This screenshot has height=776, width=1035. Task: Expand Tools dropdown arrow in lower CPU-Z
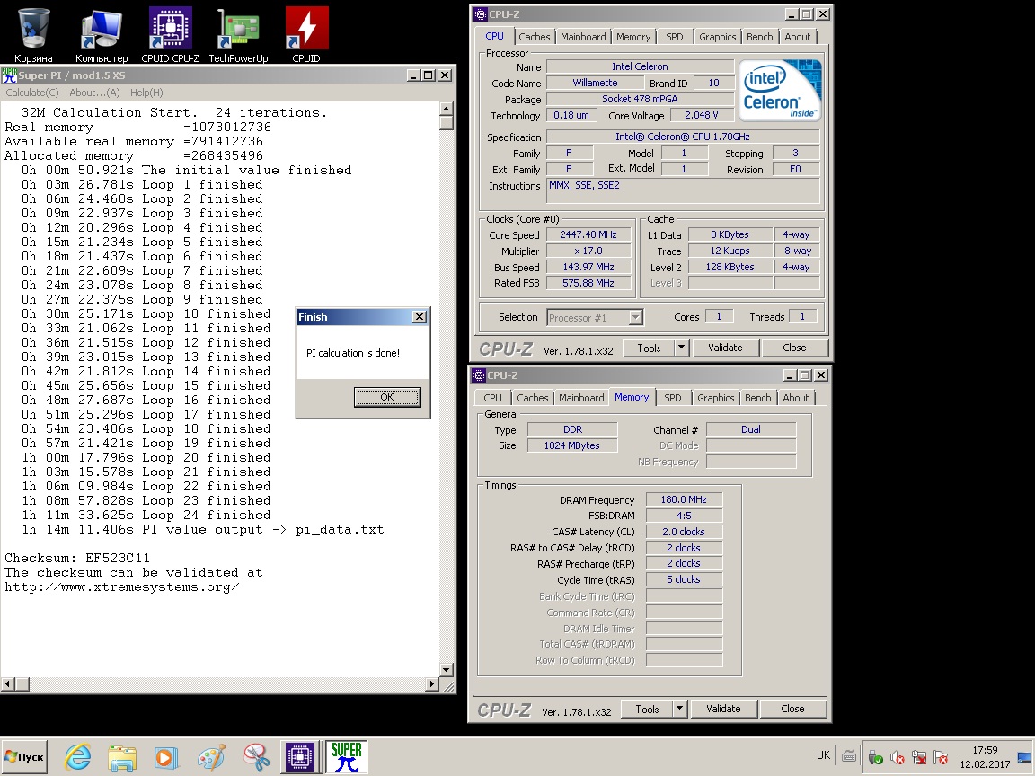(x=679, y=709)
